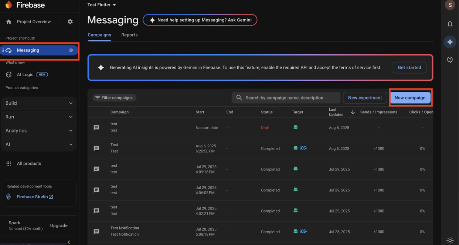Open All products grid icon
This screenshot has width=459, height=245.
[9, 164]
